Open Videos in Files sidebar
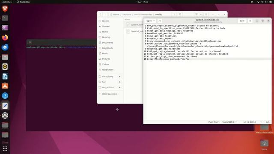Viewport: 274px width, 154px height. 110,64
